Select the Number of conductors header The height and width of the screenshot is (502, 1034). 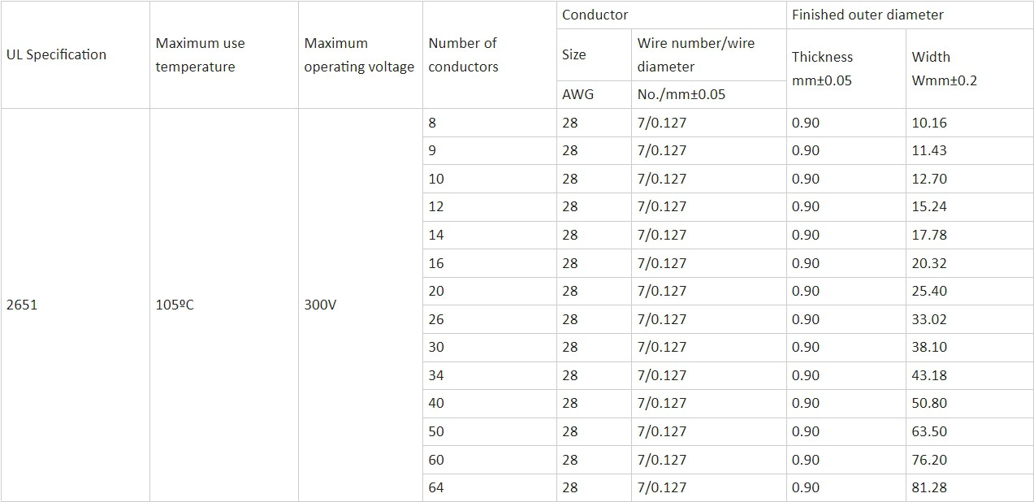[x=462, y=54]
